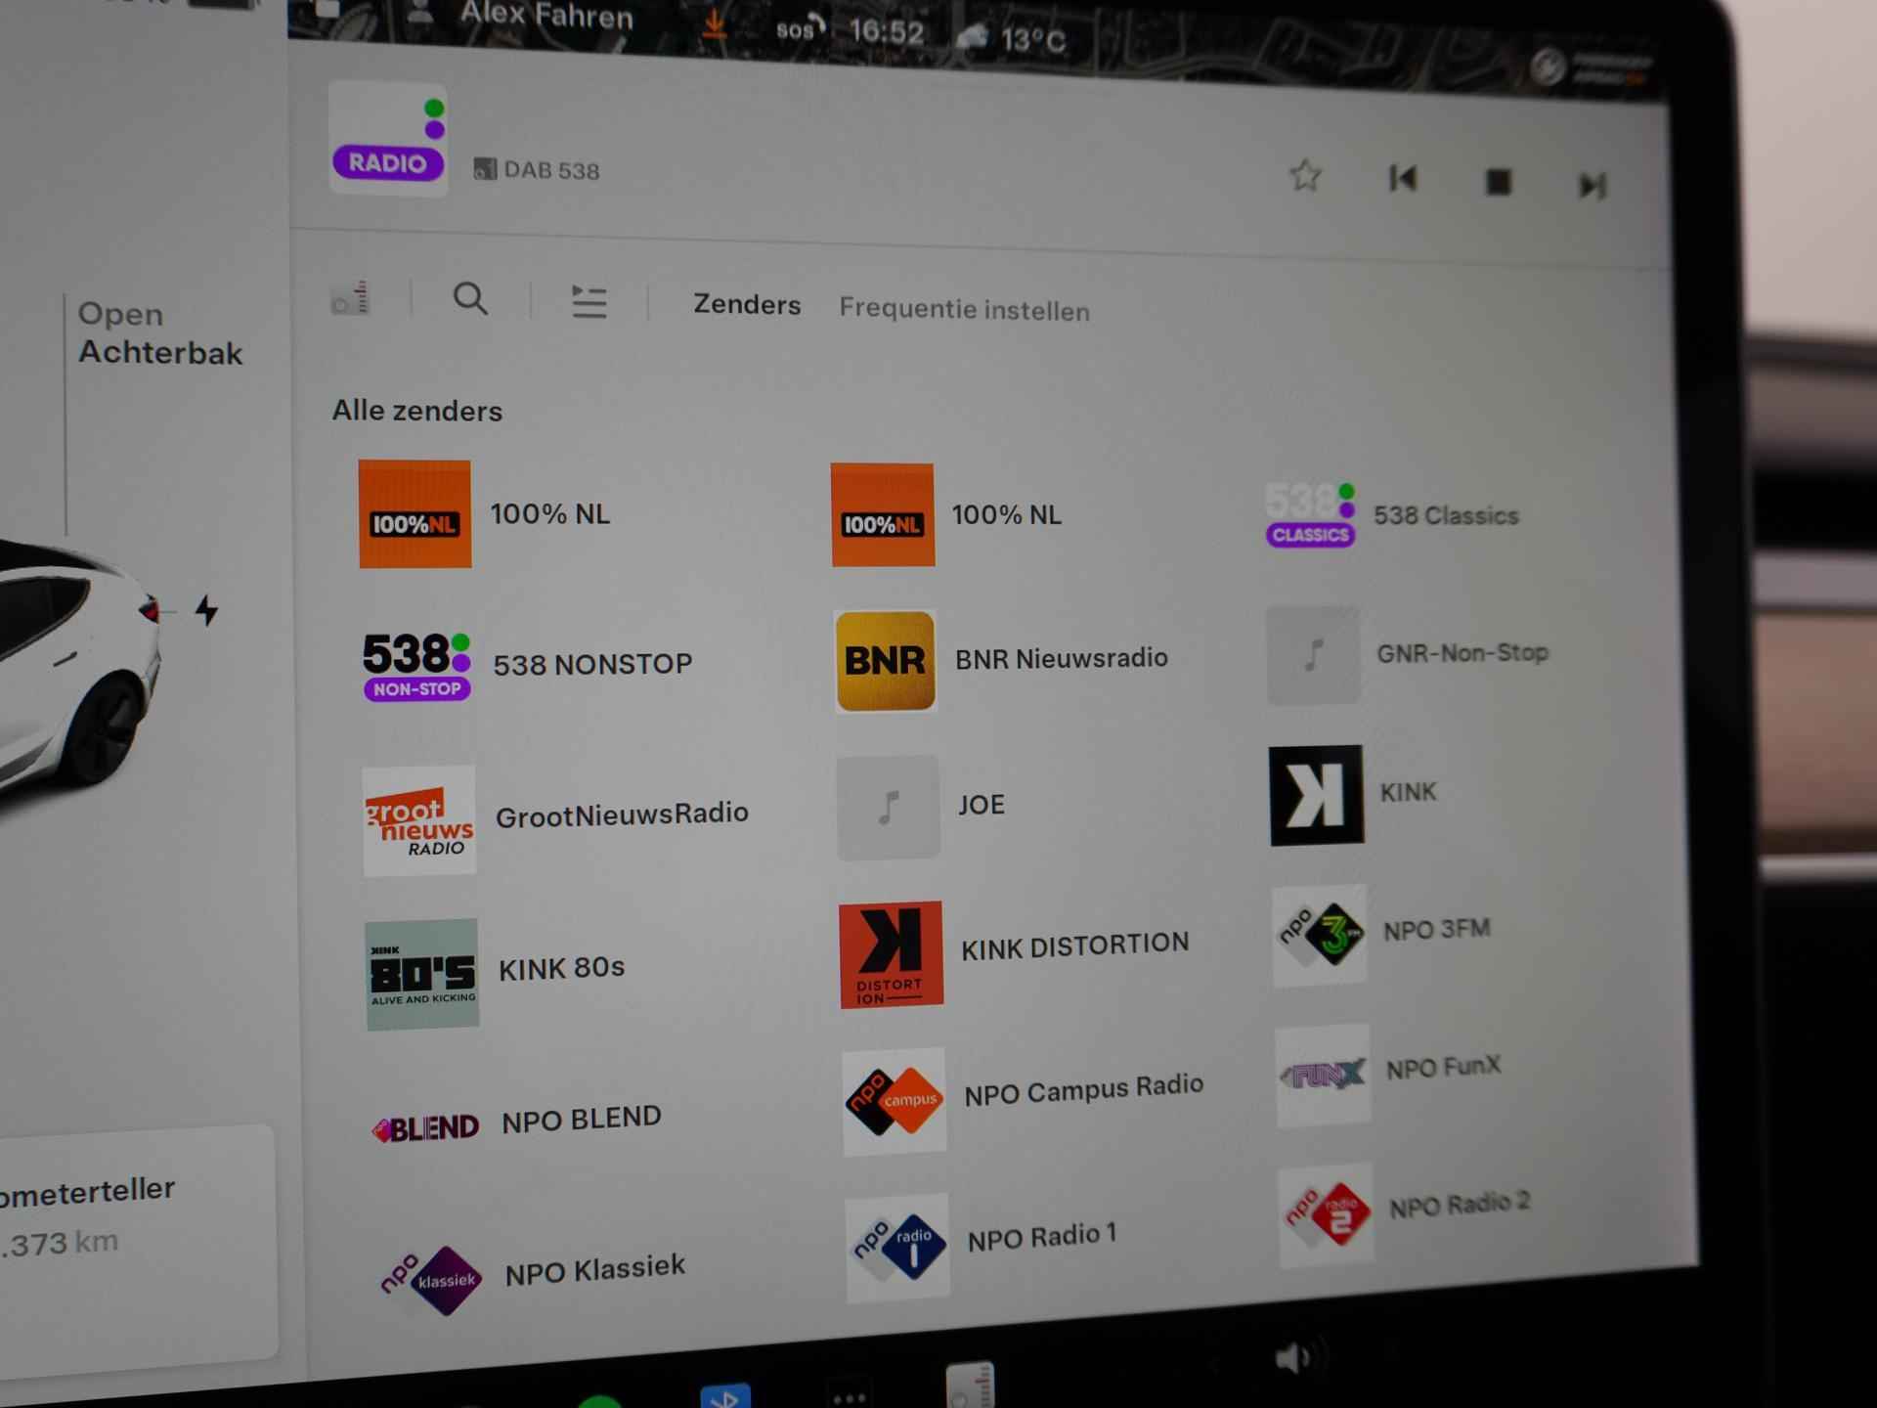1877x1408 pixels.
Task: Select GNR-Non-Stop placeholder music icon
Action: [x=1313, y=654]
